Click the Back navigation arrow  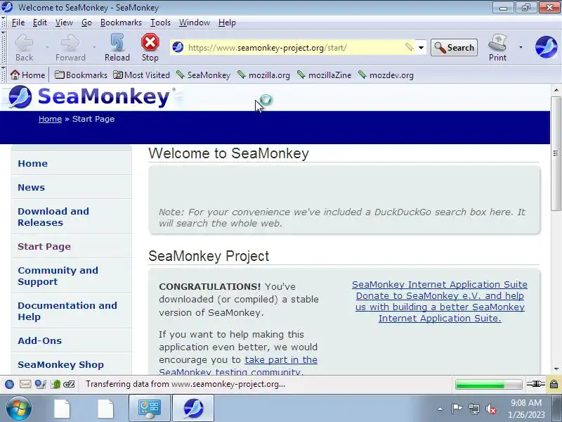[24, 47]
